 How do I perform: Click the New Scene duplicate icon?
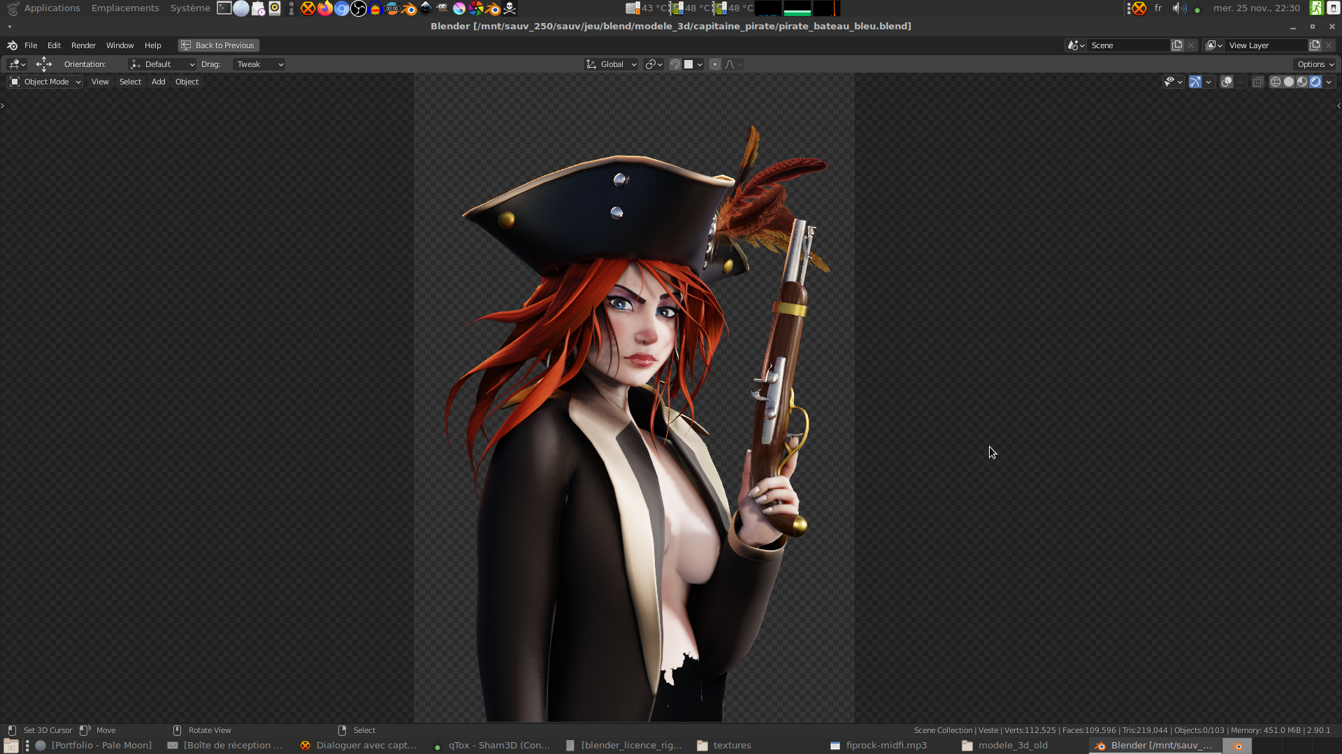1177,45
